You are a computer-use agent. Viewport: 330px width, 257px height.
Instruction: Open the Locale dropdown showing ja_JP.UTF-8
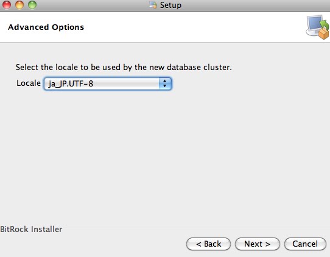coord(108,83)
